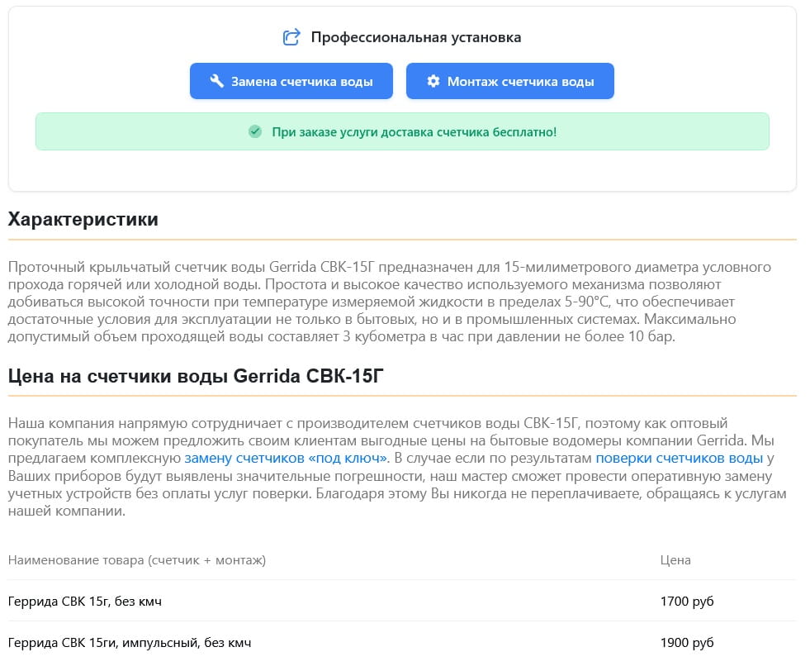Click the wrench icon in Замена счетчика воды

[217, 81]
